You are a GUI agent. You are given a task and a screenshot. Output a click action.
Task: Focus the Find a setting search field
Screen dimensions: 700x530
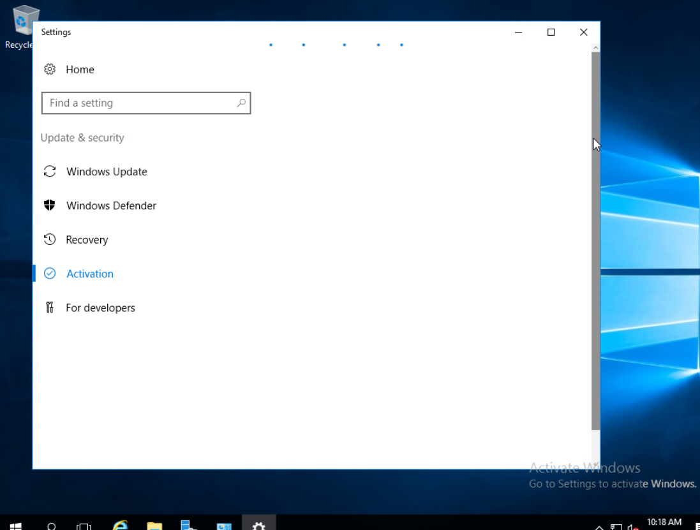point(146,103)
